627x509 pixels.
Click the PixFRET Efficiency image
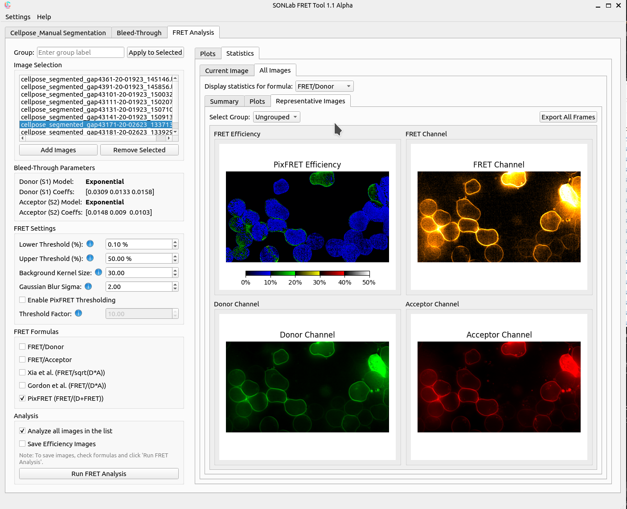tap(307, 217)
